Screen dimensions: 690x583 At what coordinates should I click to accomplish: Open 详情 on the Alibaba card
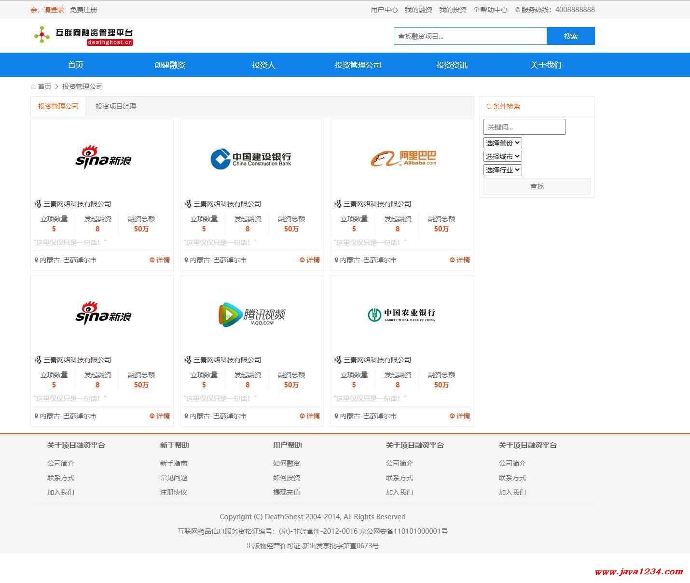(460, 260)
